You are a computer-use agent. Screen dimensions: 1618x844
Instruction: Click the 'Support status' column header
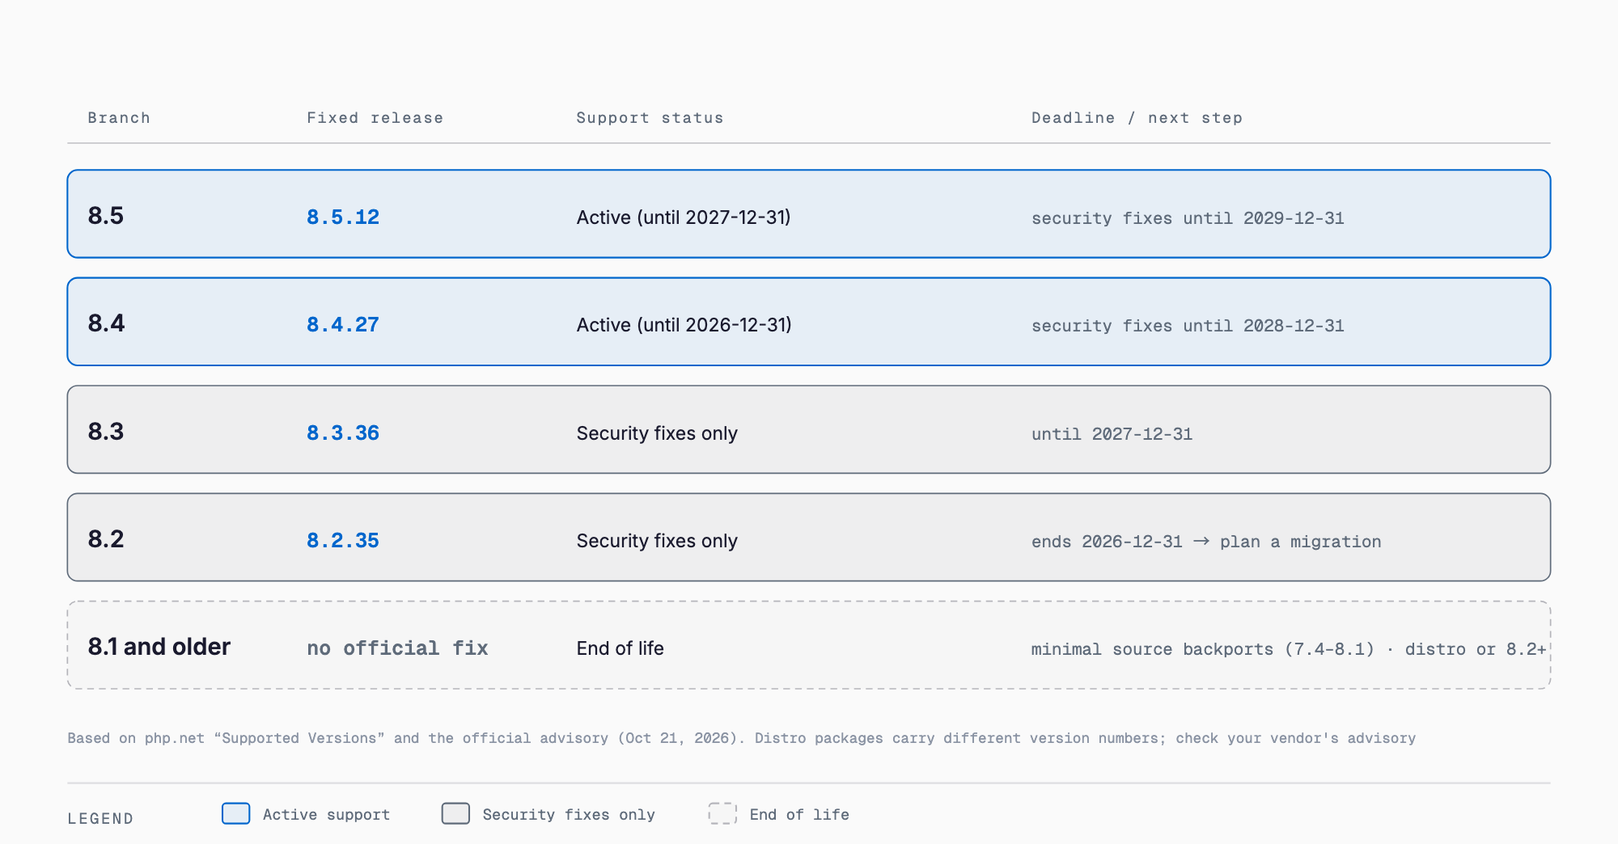click(x=650, y=118)
